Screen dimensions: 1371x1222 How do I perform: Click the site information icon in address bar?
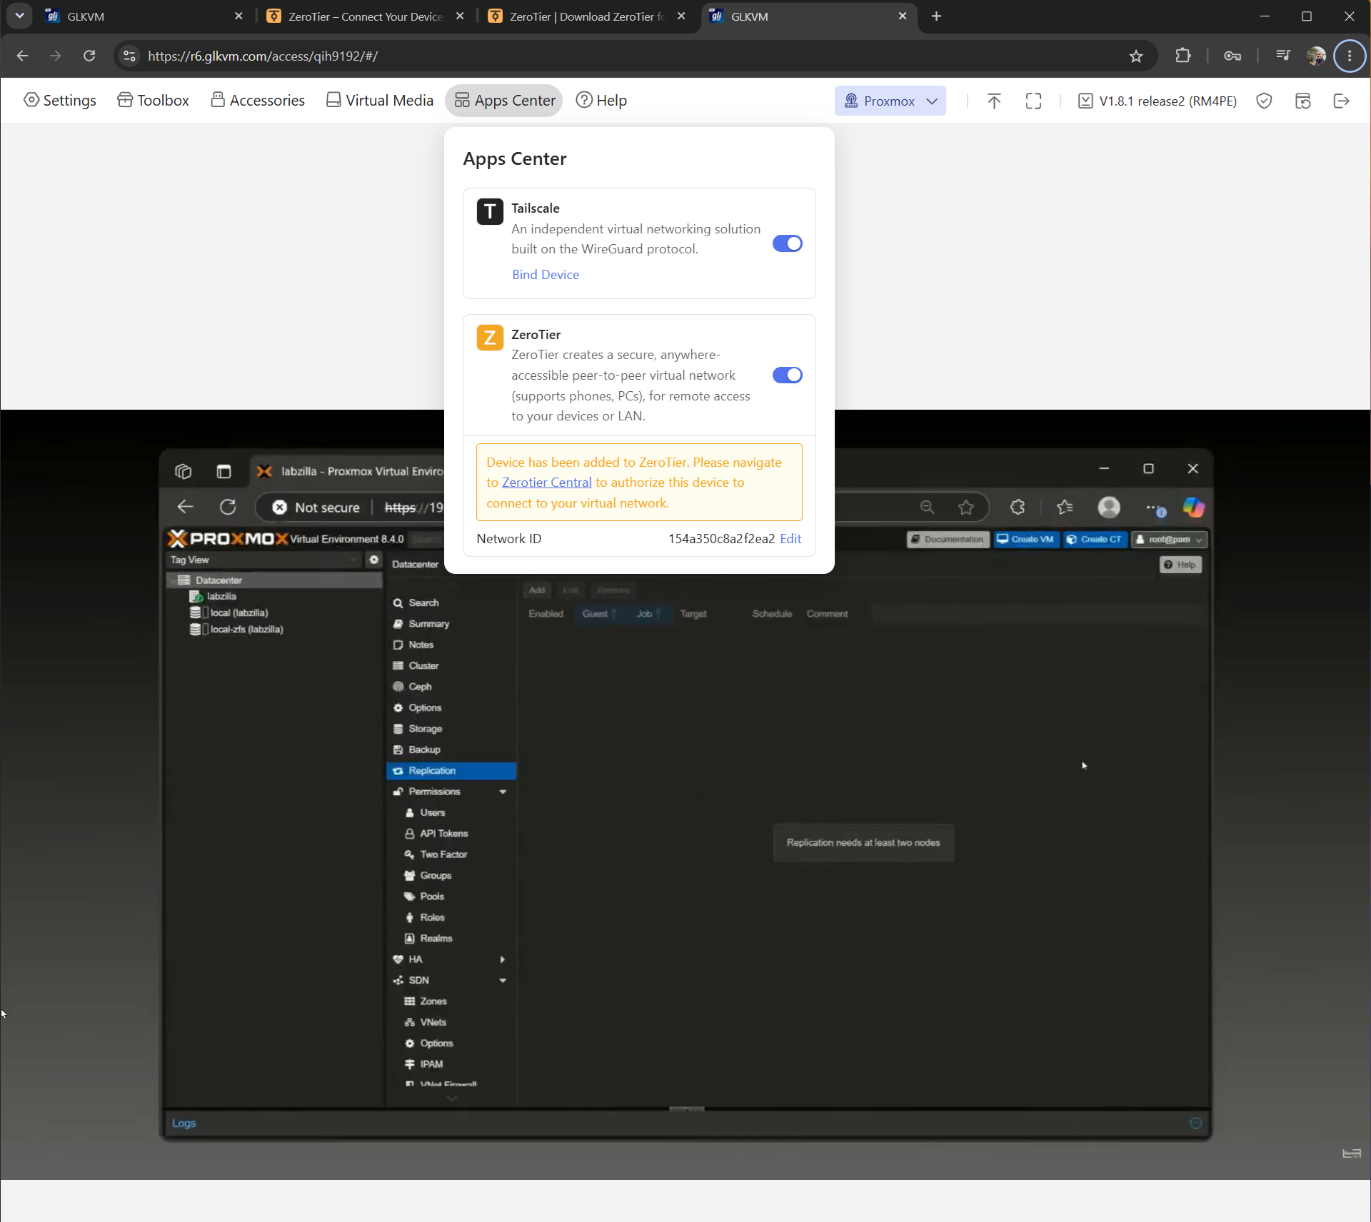click(129, 56)
